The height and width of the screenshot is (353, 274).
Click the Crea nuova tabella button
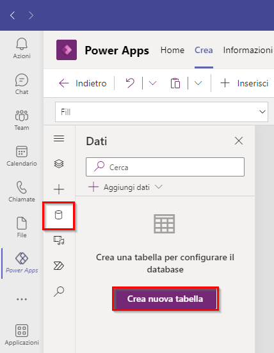coord(165,299)
